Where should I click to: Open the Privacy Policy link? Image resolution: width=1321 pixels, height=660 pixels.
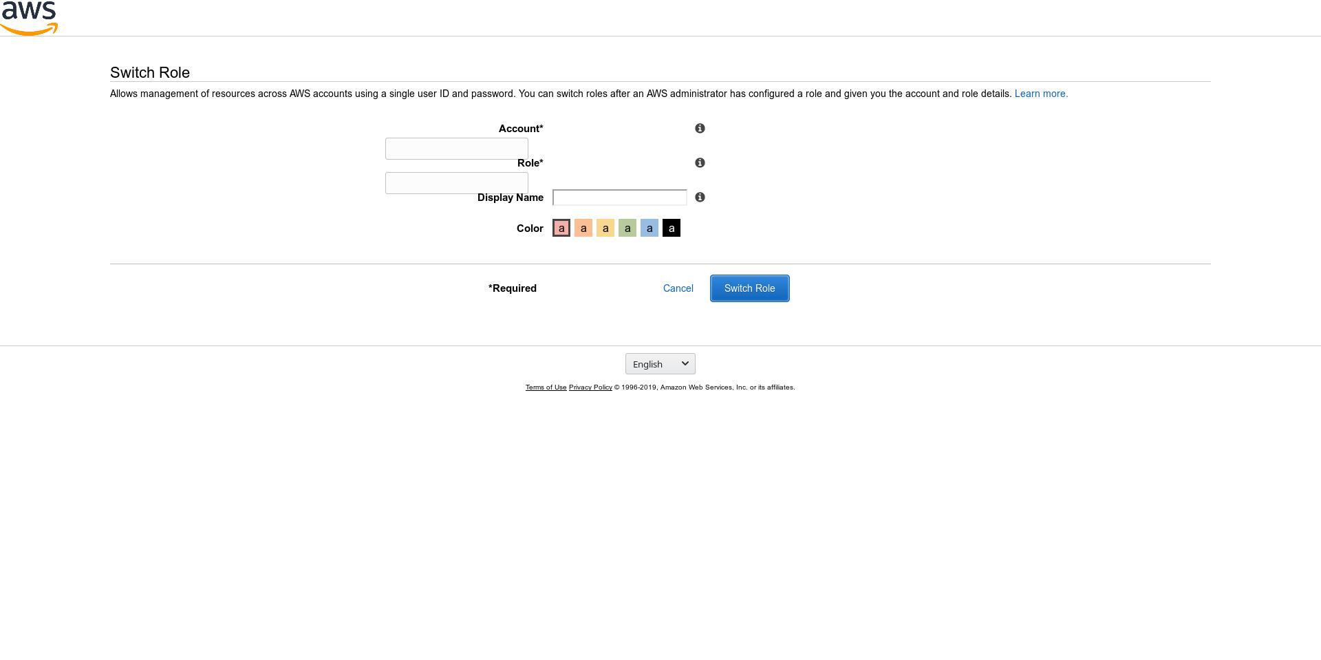point(590,387)
